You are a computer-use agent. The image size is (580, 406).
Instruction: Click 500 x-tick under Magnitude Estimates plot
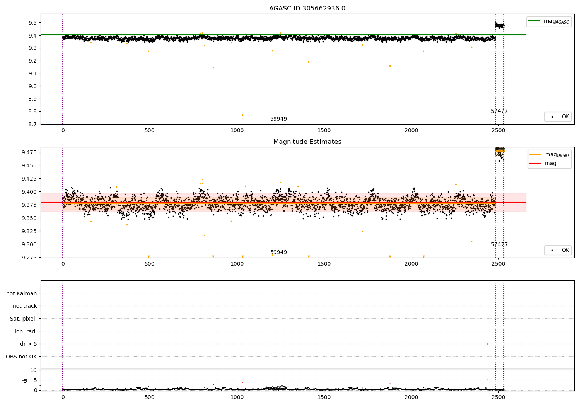point(150,264)
